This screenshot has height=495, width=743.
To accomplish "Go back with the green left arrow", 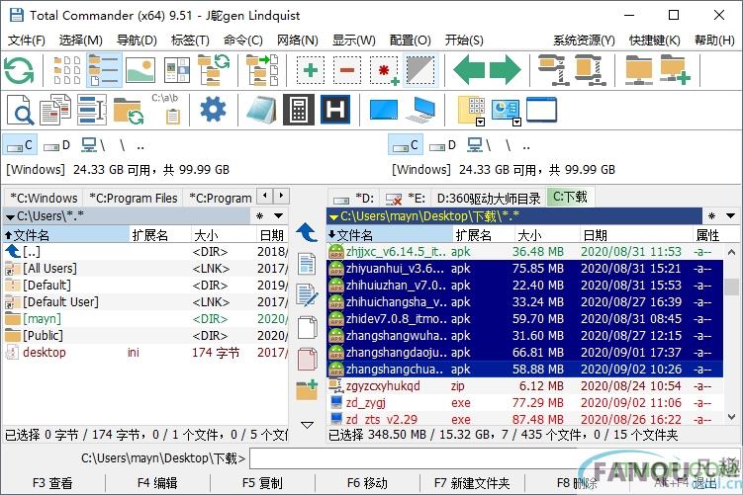I will (x=469, y=70).
